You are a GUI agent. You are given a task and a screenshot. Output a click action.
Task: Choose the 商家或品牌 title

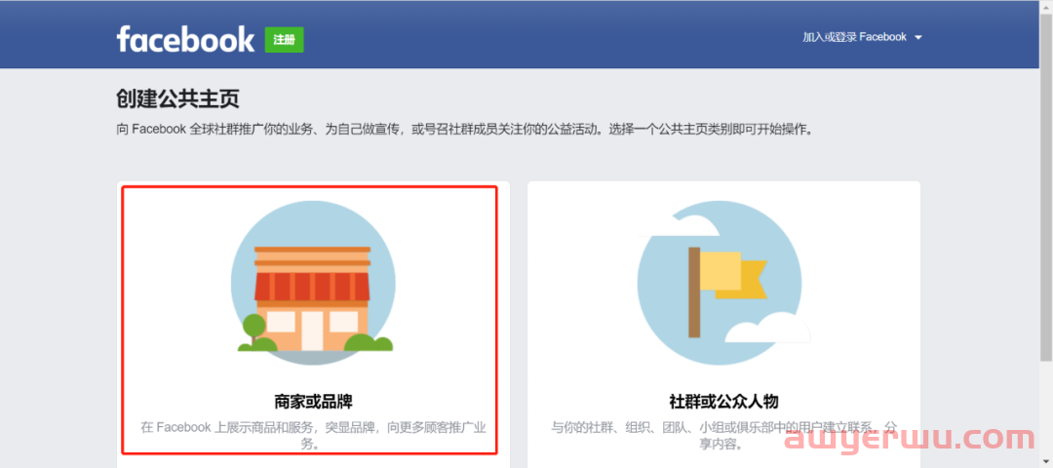[313, 401]
